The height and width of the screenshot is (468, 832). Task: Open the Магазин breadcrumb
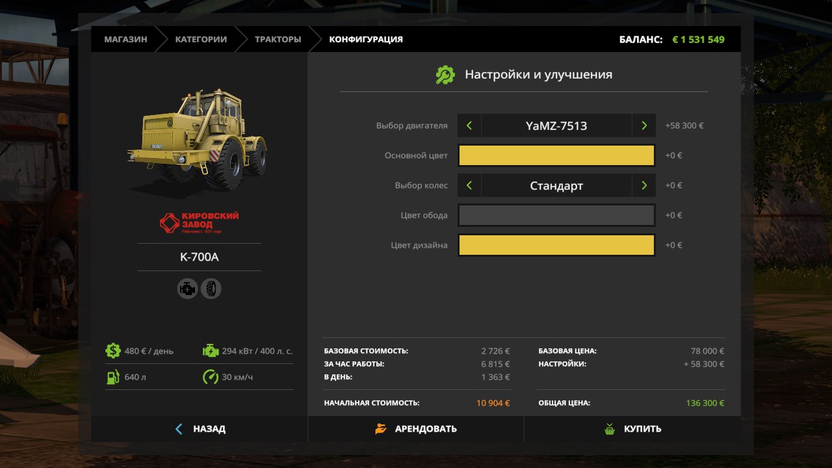125,39
